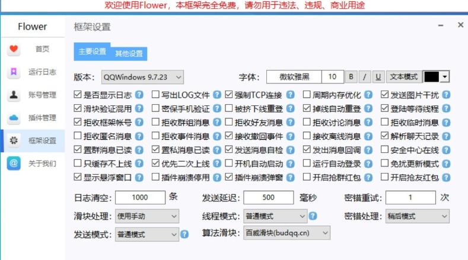
Task: Switch to the 主要设置 tab
Action: 92,52
